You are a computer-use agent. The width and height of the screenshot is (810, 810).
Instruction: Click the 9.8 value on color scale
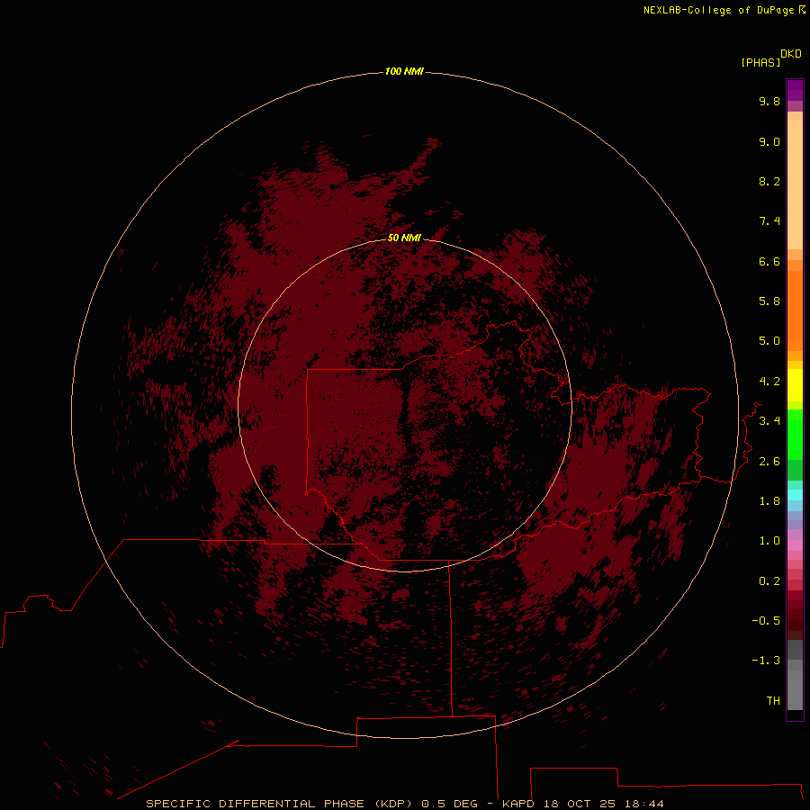(x=769, y=101)
